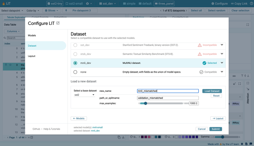Expand mnli_dev dataset details chevron
This screenshot has height=146, width=254.
point(222,63)
